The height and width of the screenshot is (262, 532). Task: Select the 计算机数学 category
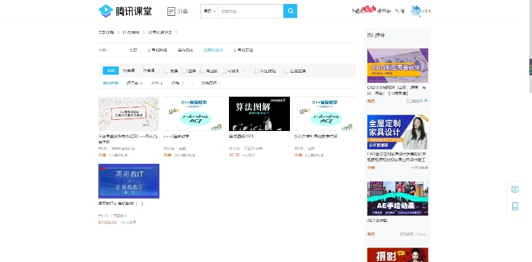[213, 50]
